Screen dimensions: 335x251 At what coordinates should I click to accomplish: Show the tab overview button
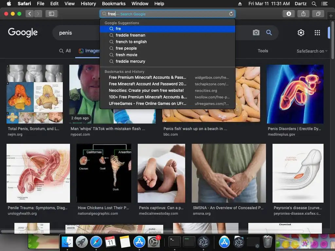[318, 14]
